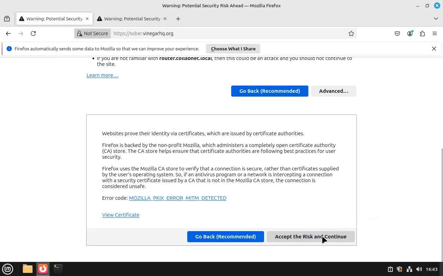Click the Not Secure site identity badge
The height and width of the screenshot is (276, 443).
[x=92, y=33]
